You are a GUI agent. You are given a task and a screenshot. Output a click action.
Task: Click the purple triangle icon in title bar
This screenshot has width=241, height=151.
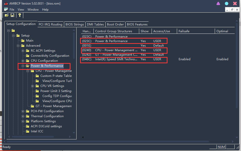[x=218, y=3]
